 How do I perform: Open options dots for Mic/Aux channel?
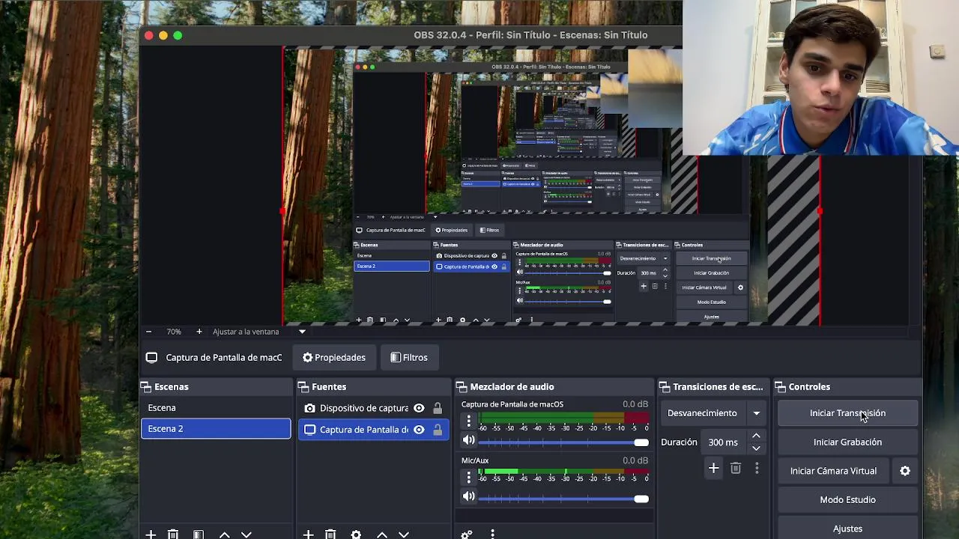click(469, 477)
